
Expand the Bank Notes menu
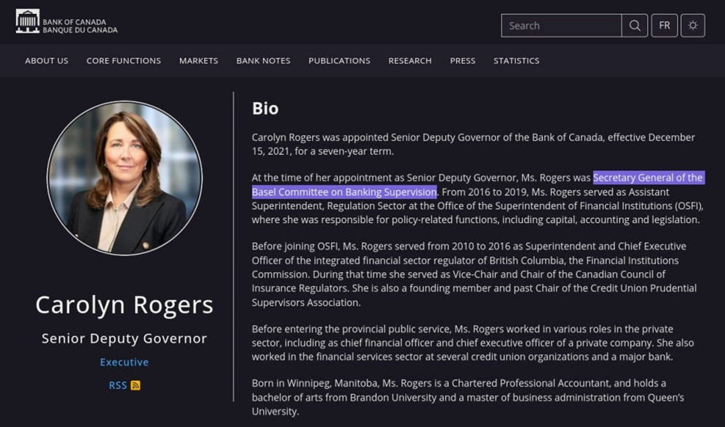click(x=264, y=61)
